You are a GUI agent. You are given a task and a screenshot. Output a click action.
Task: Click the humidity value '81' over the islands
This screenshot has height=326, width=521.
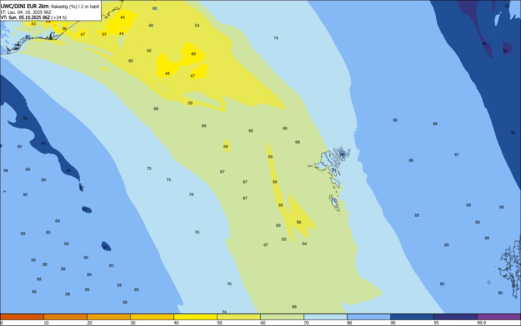coord(334,171)
